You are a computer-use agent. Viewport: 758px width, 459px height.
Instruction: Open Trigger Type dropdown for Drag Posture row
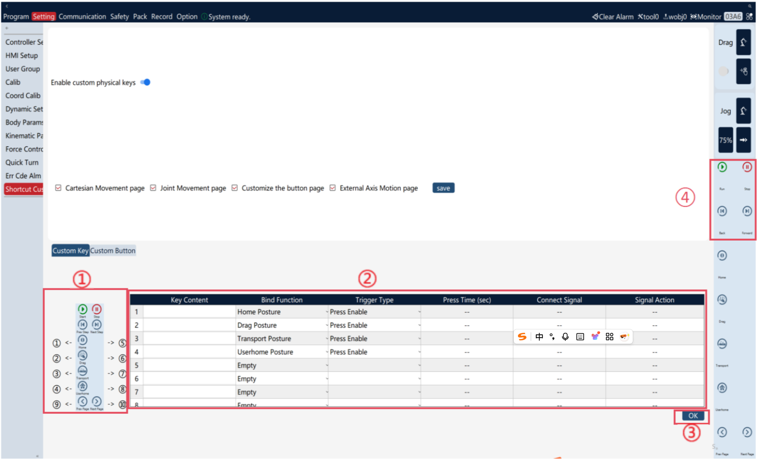pos(375,325)
